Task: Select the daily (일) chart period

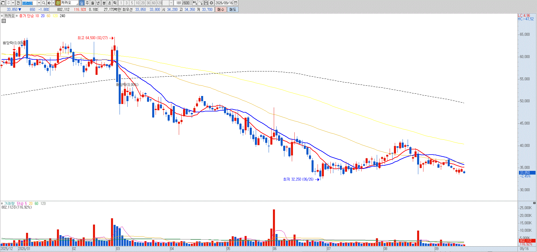Action: pos(82,3)
